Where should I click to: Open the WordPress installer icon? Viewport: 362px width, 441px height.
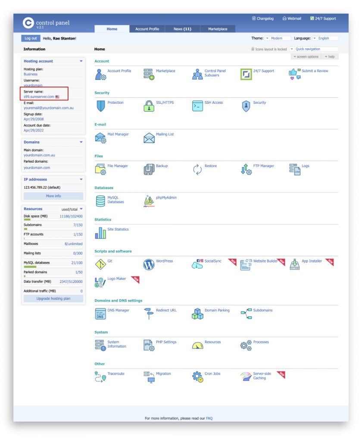click(x=149, y=265)
